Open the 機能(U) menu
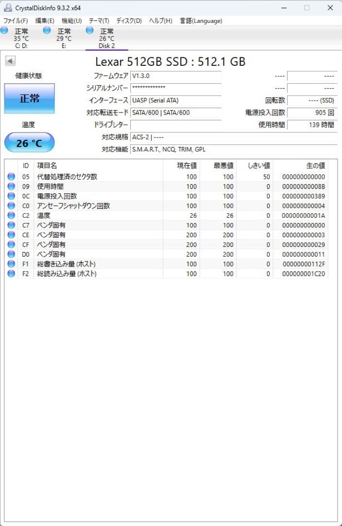Viewport: 342px width, 526px height. (x=71, y=21)
